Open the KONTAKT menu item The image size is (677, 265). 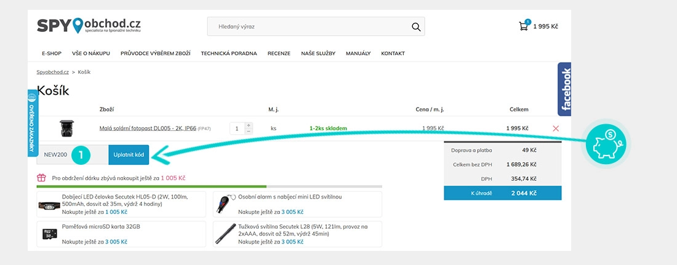point(393,53)
